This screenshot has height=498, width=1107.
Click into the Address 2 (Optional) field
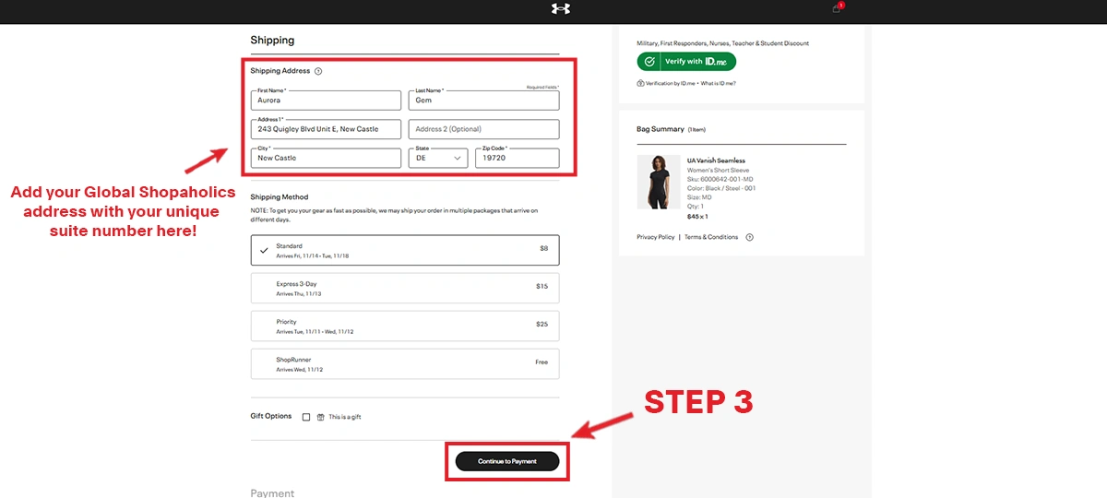pos(483,129)
